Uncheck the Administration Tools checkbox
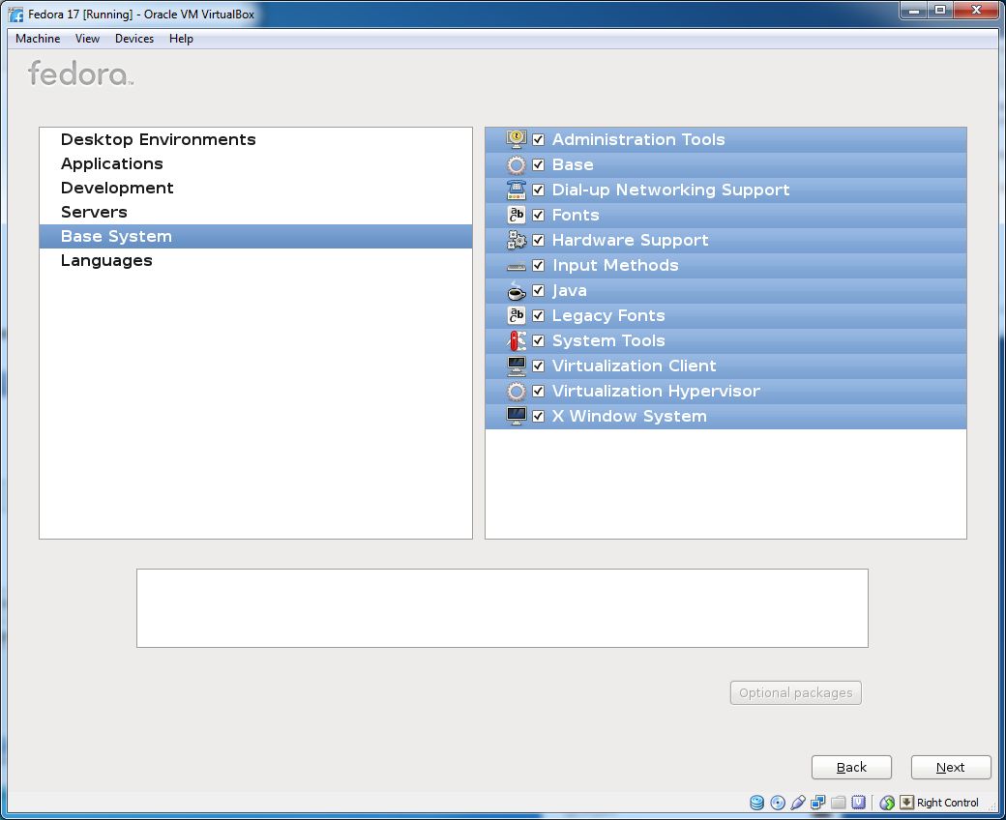 point(538,139)
